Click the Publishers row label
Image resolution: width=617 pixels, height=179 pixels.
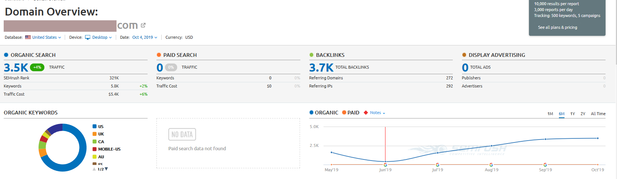471,78
